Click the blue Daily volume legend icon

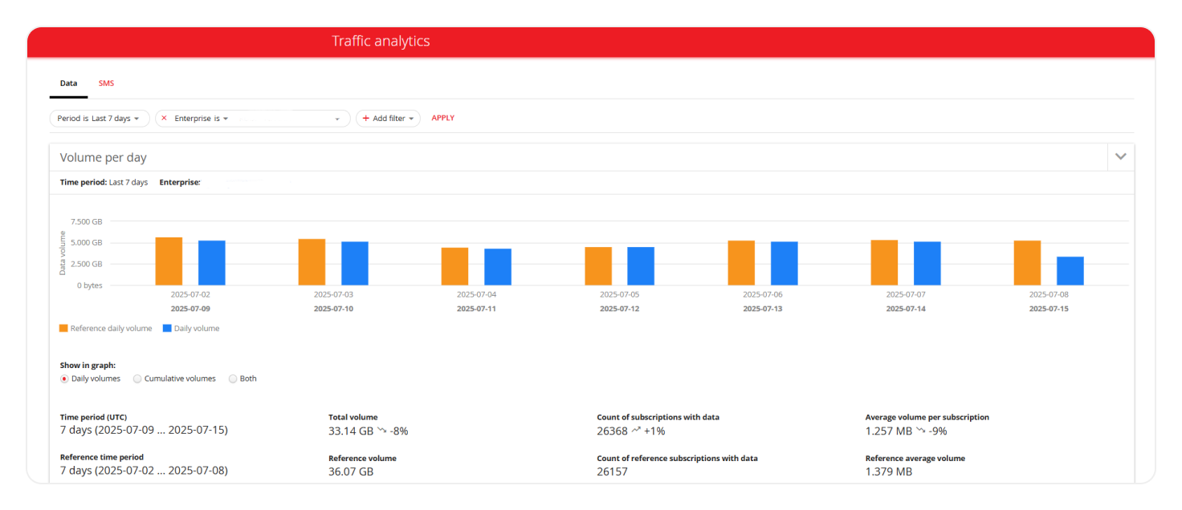pyautogui.click(x=167, y=328)
